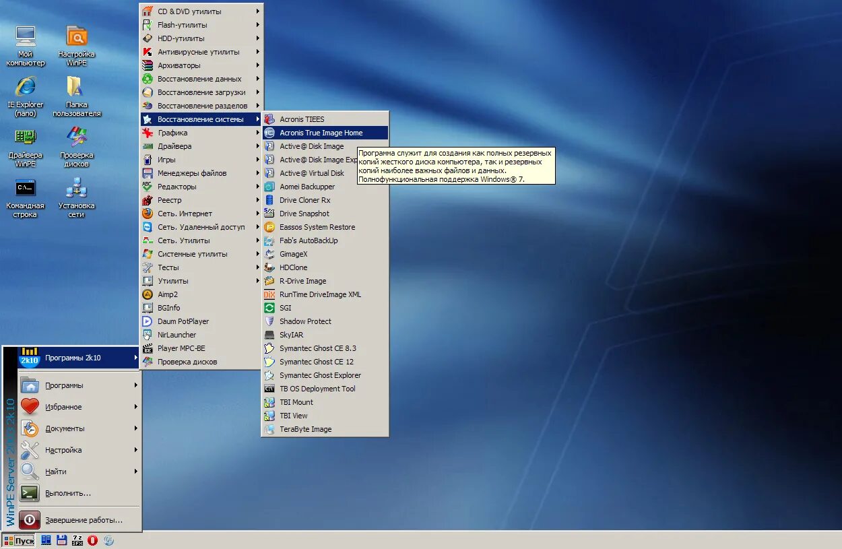Open Избранное in start menu
Screen dimensions: 842x549
[79, 407]
